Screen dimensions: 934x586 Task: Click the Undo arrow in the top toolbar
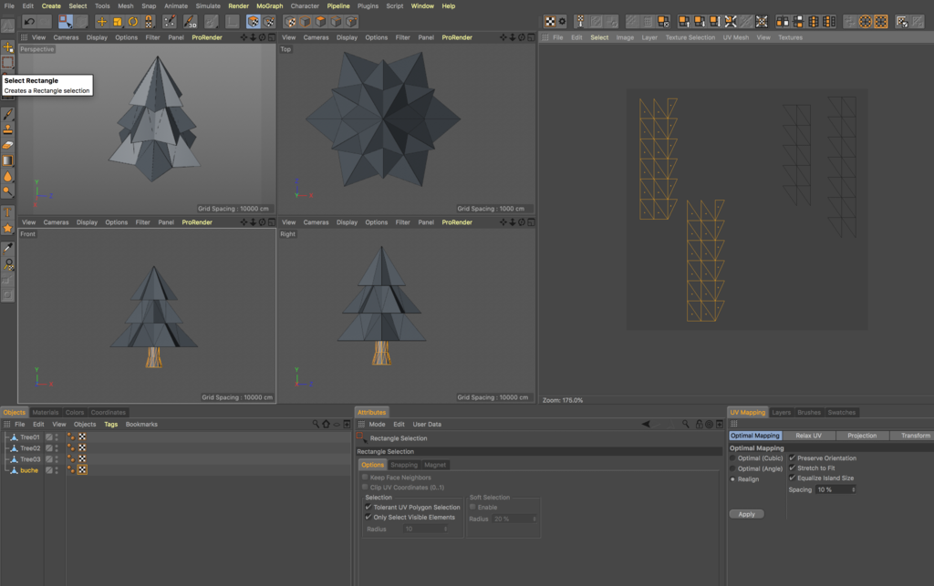coord(28,22)
